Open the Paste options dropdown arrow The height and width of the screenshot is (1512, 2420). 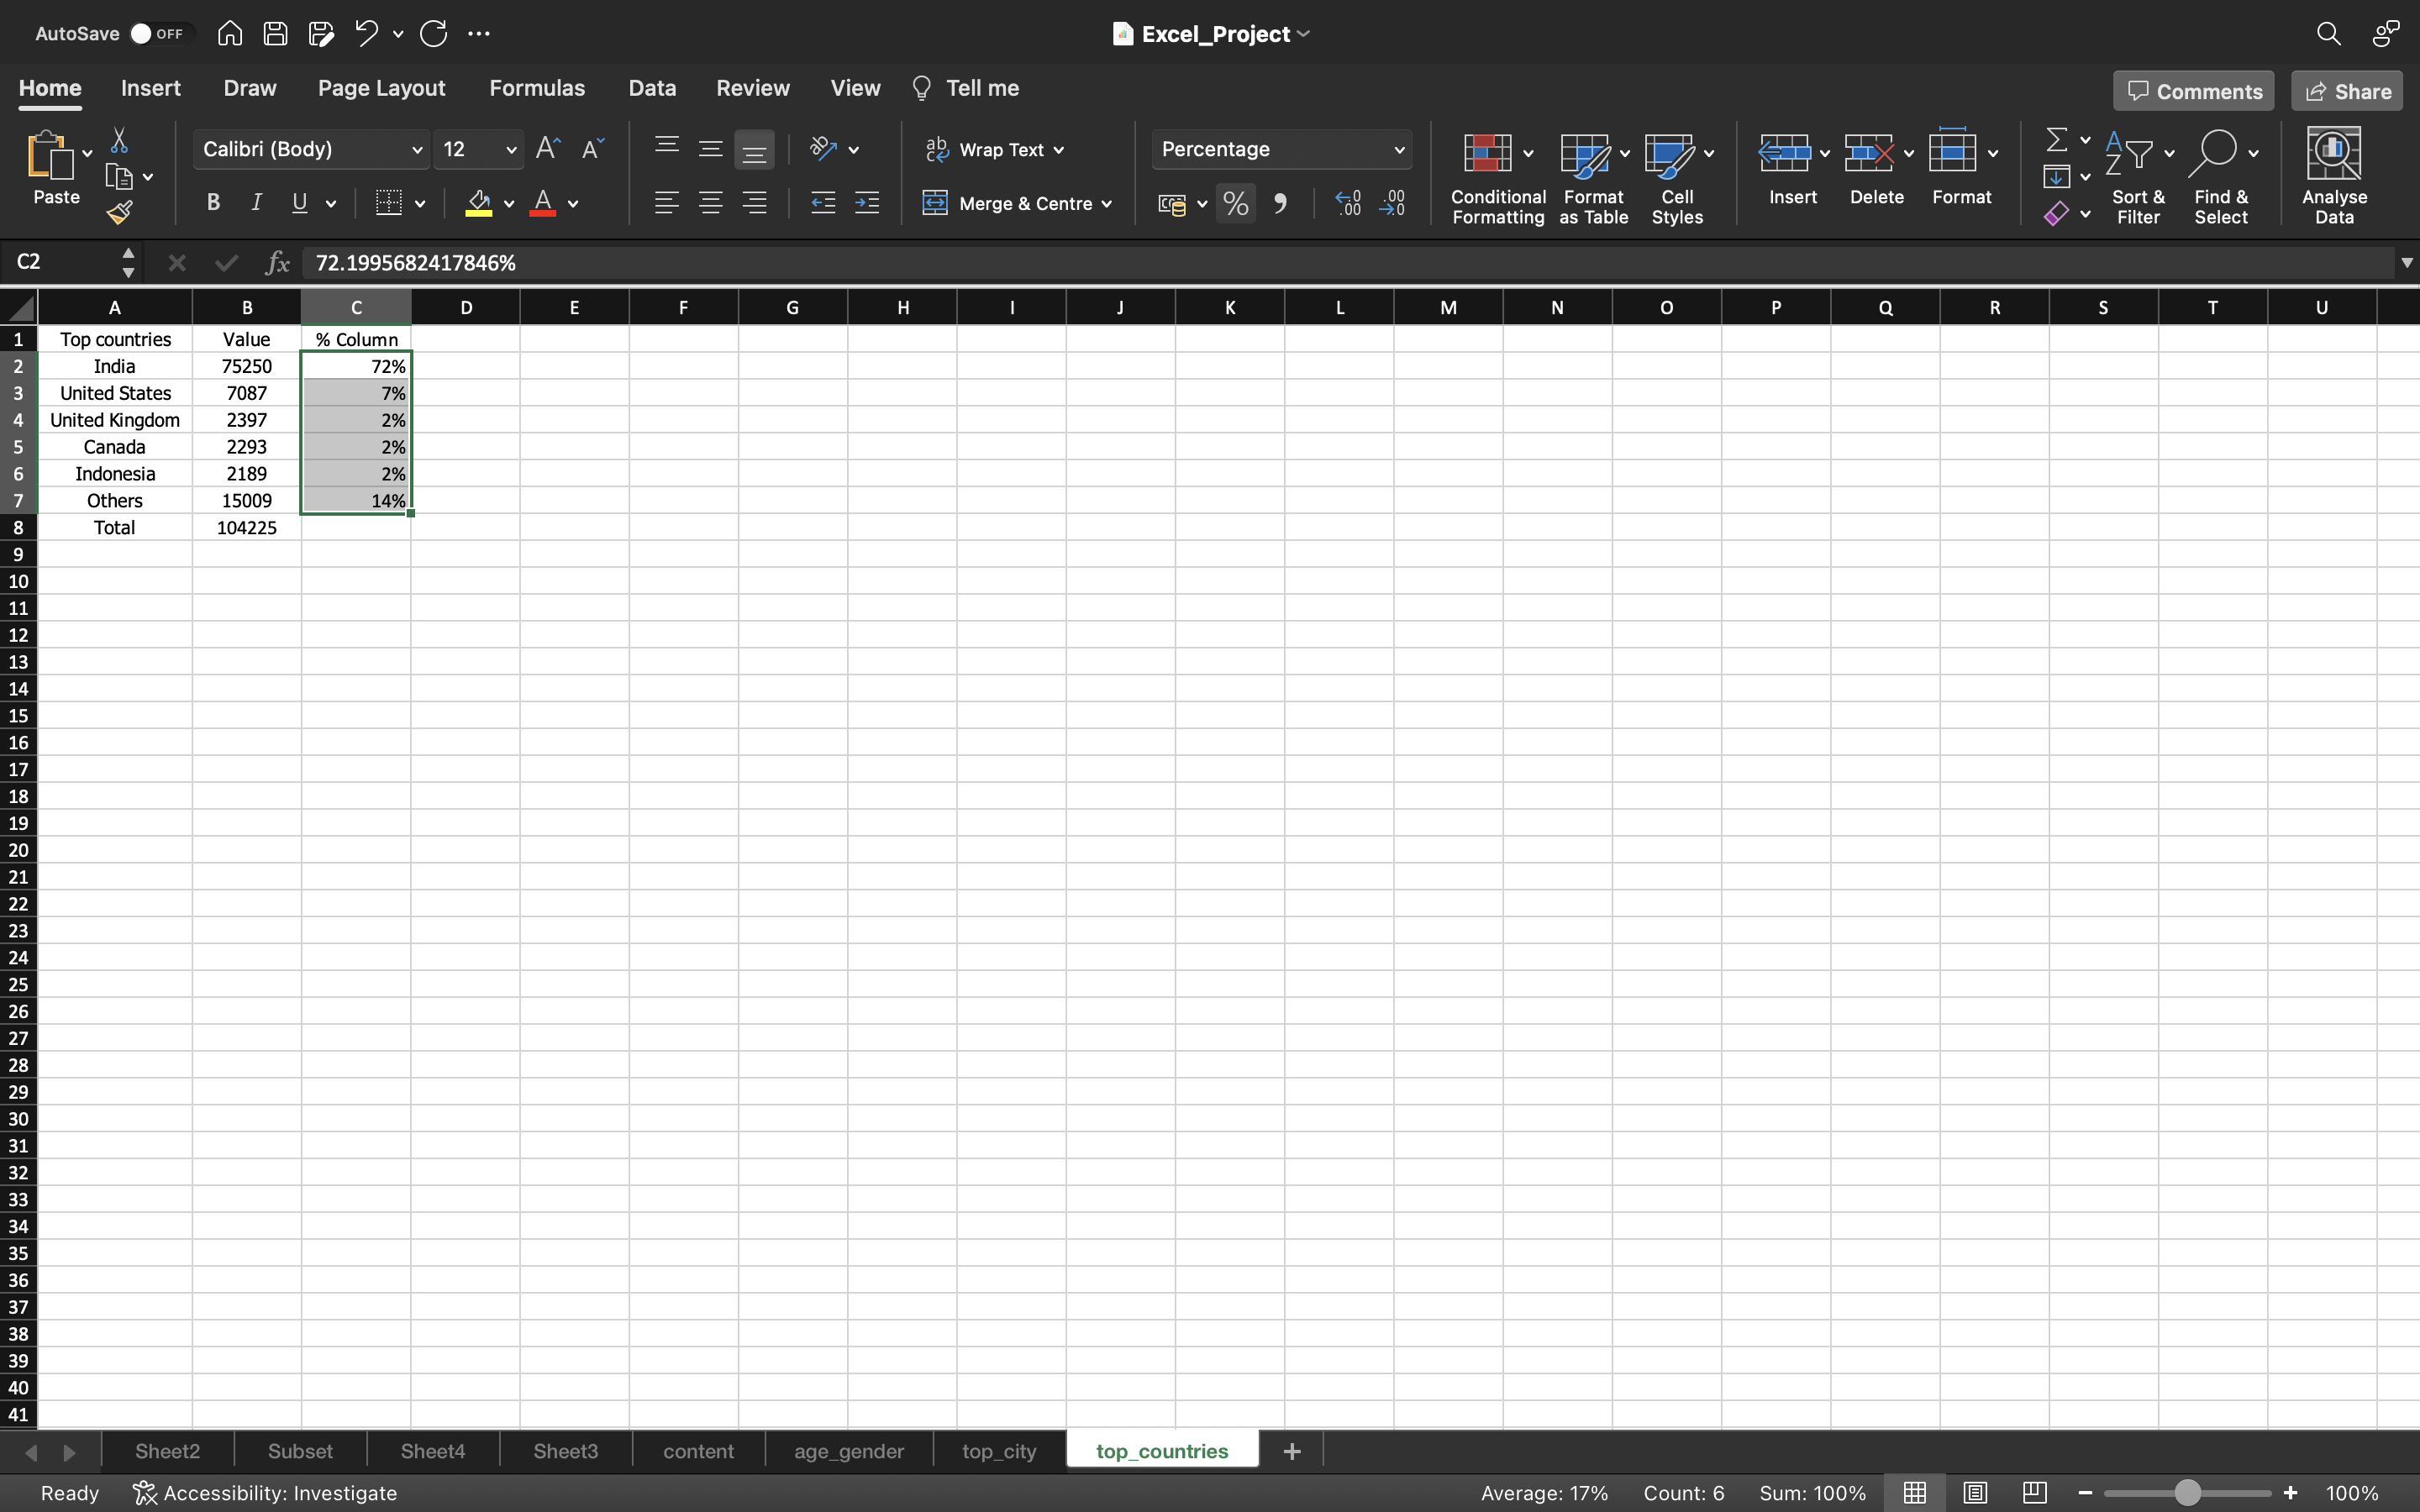(x=87, y=153)
